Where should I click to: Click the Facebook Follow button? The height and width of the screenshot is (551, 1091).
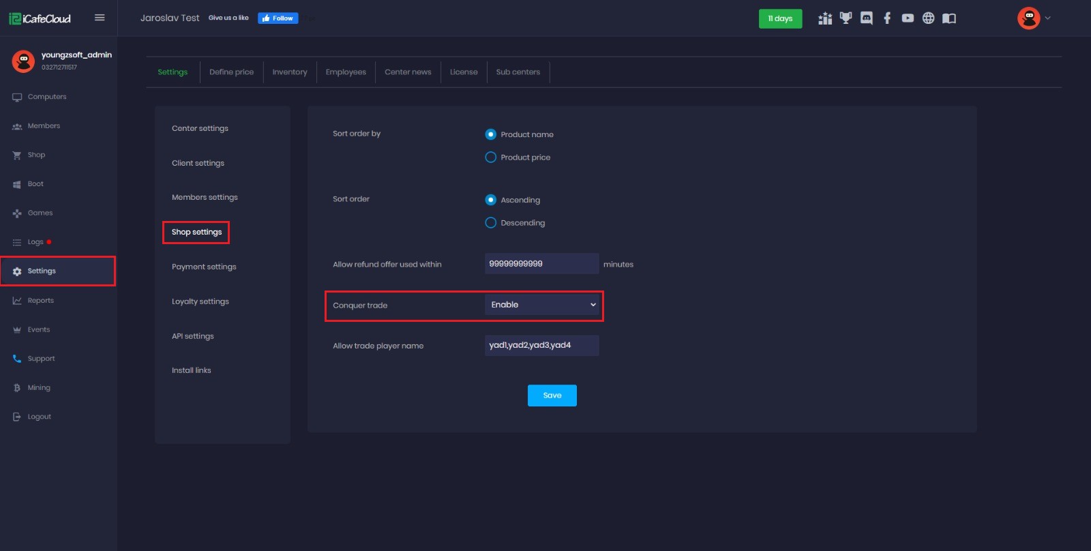[x=278, y=18]
